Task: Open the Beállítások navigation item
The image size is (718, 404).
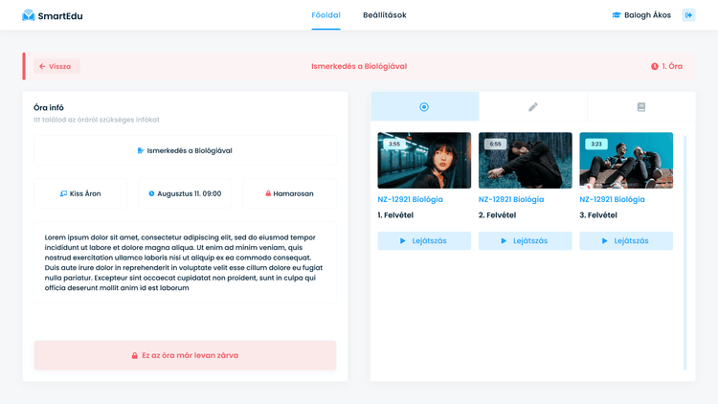Action: pyautogui.click(x=385, y=15)
